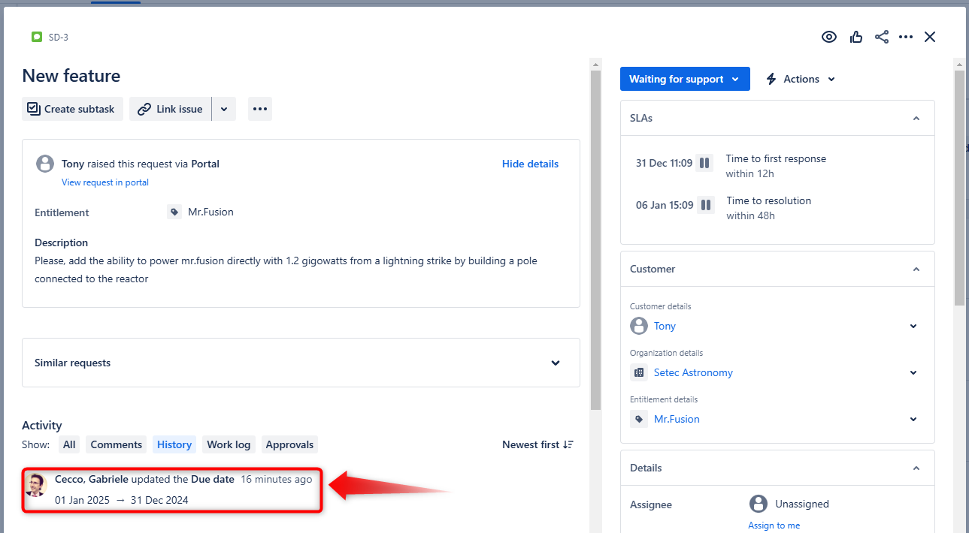
Task: Click the Create subtask button
Action: (x=72, y=109)
